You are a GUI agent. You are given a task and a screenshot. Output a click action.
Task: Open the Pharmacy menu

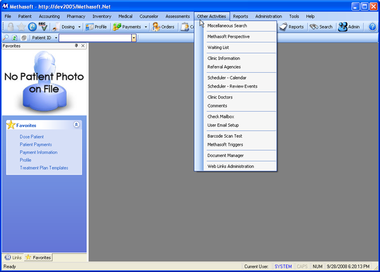[76, 17]
